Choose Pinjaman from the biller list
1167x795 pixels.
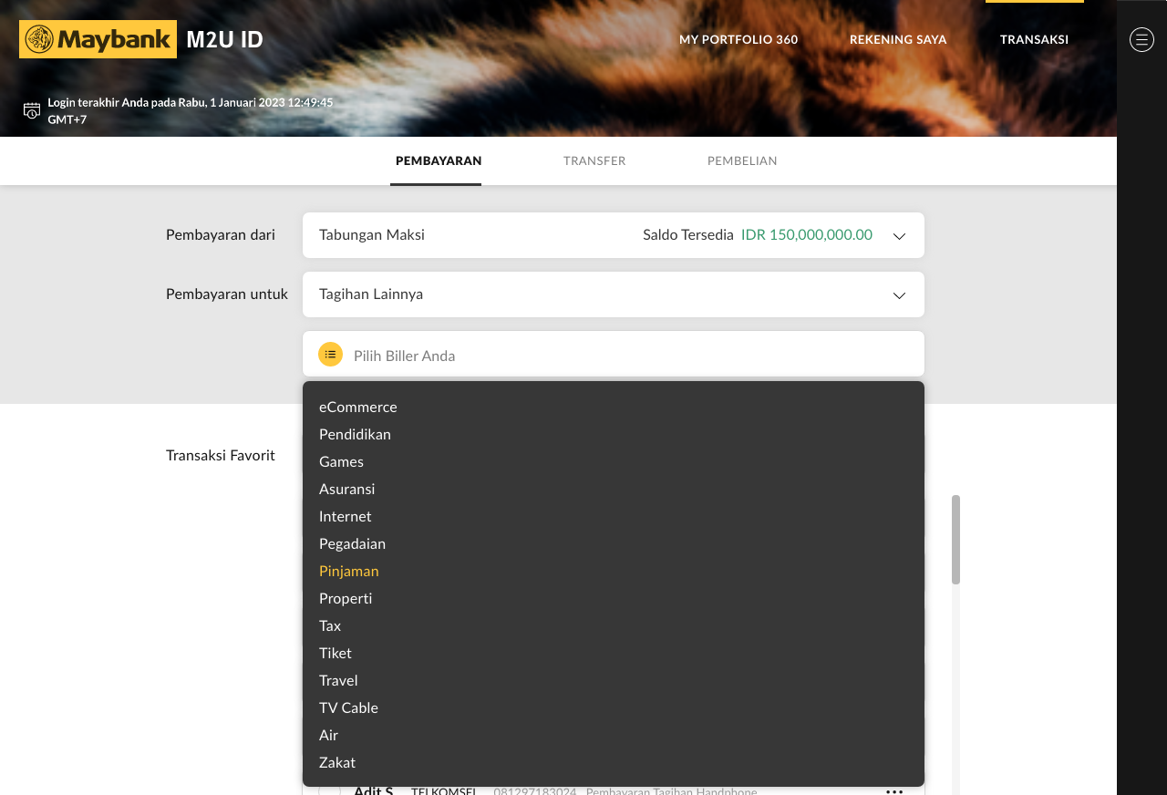(x=349, y=571)
